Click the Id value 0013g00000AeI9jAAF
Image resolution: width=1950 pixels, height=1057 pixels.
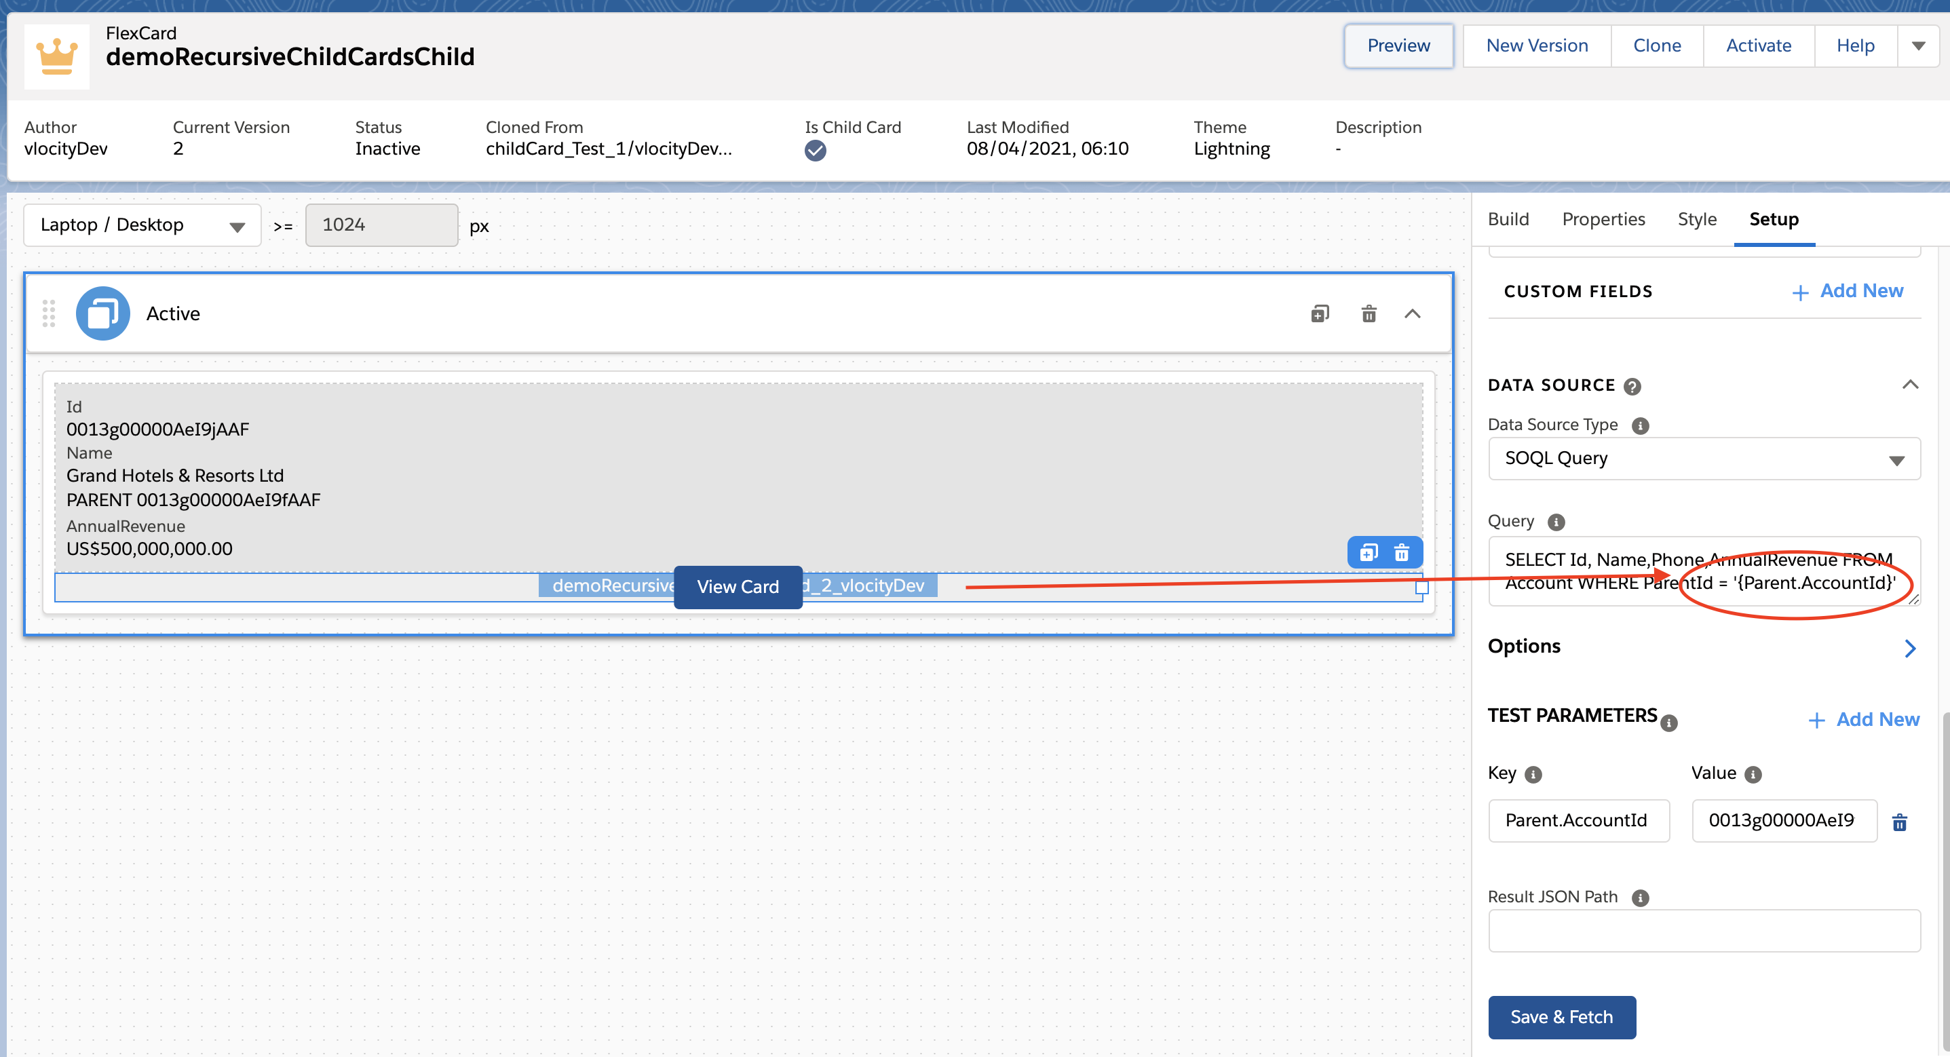pyautogui.click(x=157, y=429)
